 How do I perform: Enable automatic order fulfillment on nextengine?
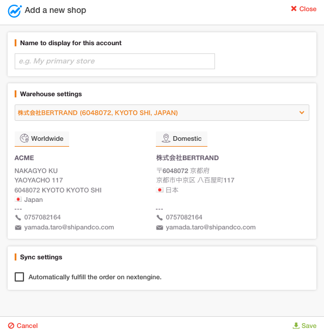click(19, 277)
